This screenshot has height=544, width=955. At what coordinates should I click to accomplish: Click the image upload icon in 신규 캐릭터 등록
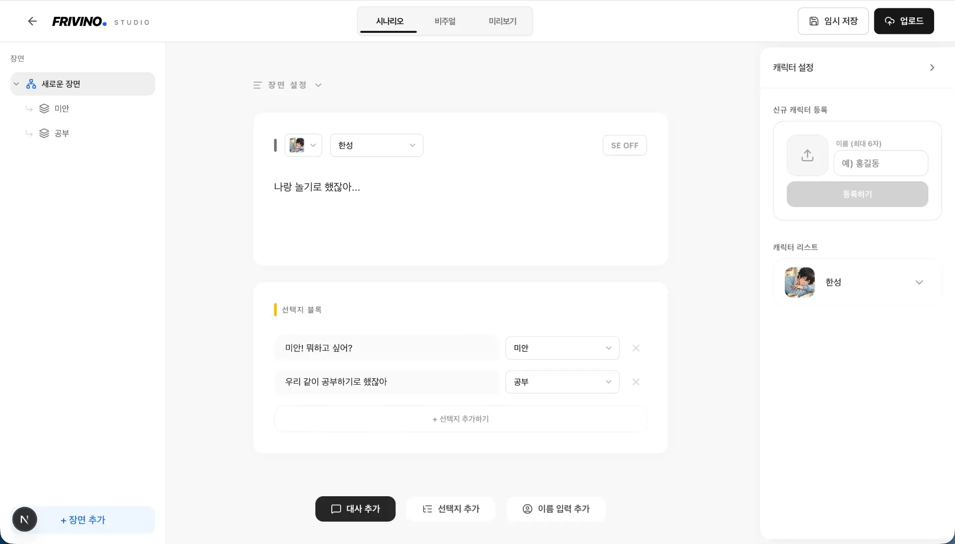click(x=807, y=155)
